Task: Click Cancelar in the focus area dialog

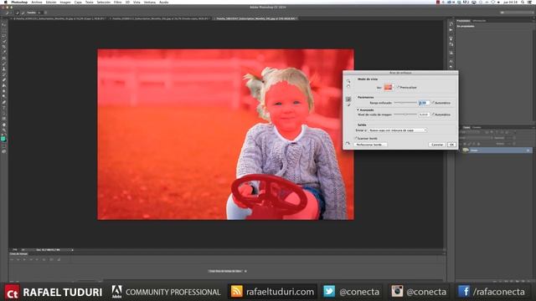Action: point(437,145)
